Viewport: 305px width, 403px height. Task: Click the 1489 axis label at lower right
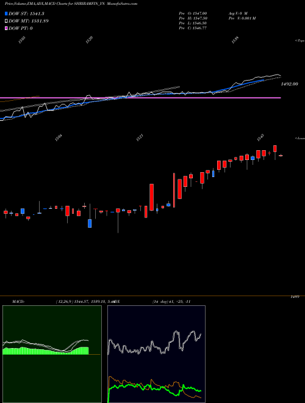click(x=294, y=297)
